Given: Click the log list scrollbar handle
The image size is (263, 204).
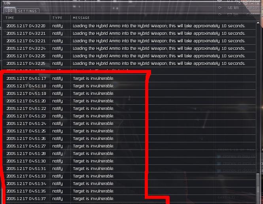Looking at the screenshot, I should pos(259,188).
